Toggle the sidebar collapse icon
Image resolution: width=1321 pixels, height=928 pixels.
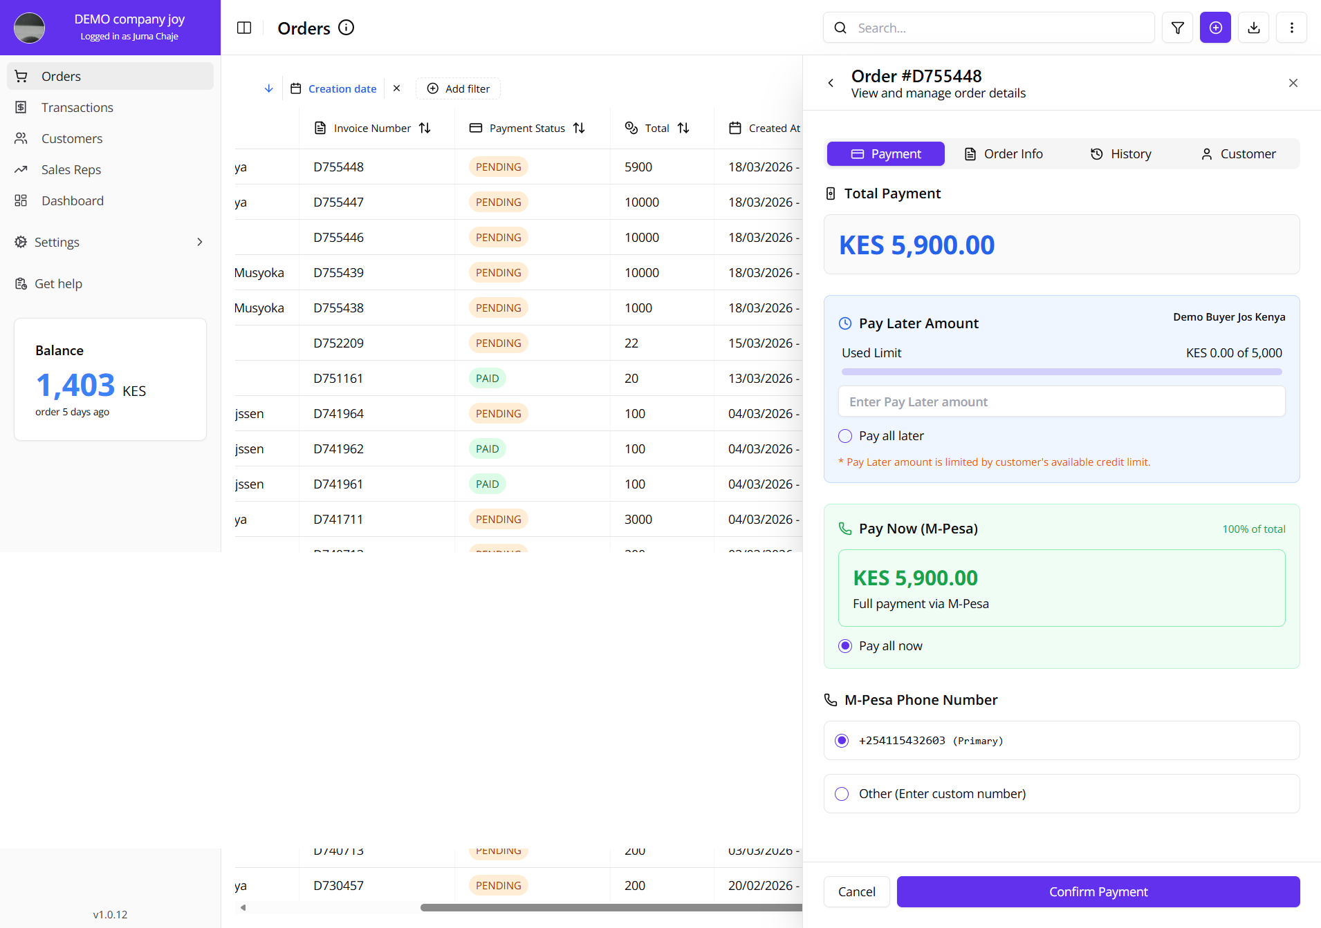pyautogui.click(x=244, y=28)
